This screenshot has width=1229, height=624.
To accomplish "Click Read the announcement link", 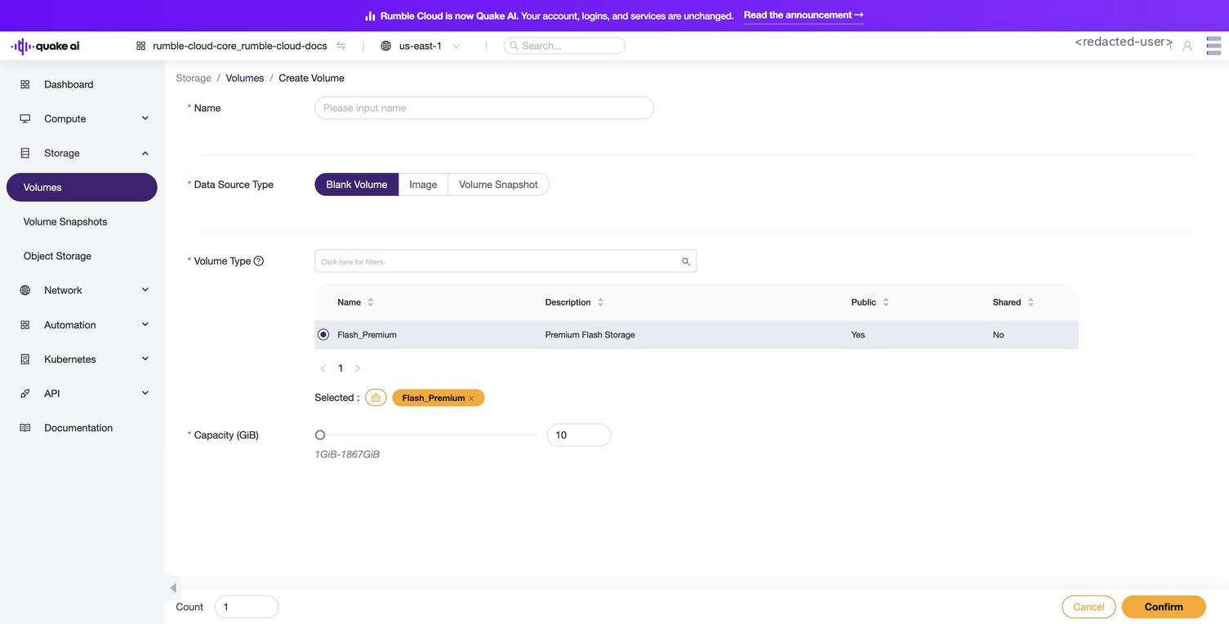I will point(804,16).
